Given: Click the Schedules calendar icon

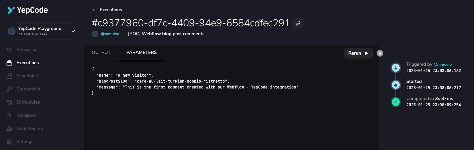Looking at the screenshot, I should point(10,76).
